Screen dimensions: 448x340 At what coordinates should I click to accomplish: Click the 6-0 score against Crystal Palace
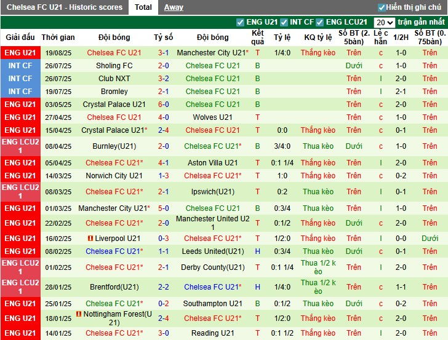pos(163,105)
